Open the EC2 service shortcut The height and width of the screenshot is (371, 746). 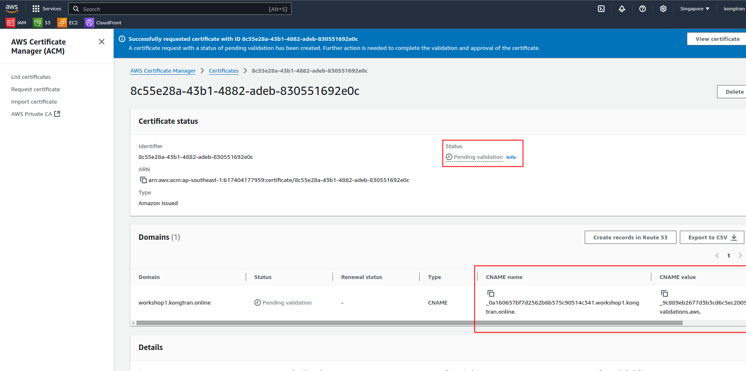click(68, 23)
